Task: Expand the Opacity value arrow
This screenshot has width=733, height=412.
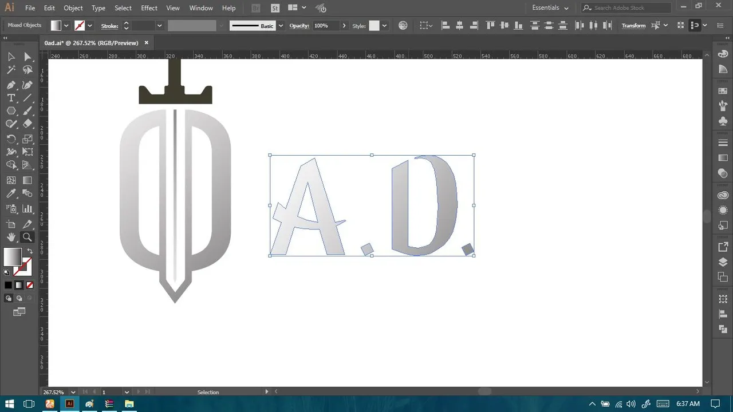Action: 344,26
